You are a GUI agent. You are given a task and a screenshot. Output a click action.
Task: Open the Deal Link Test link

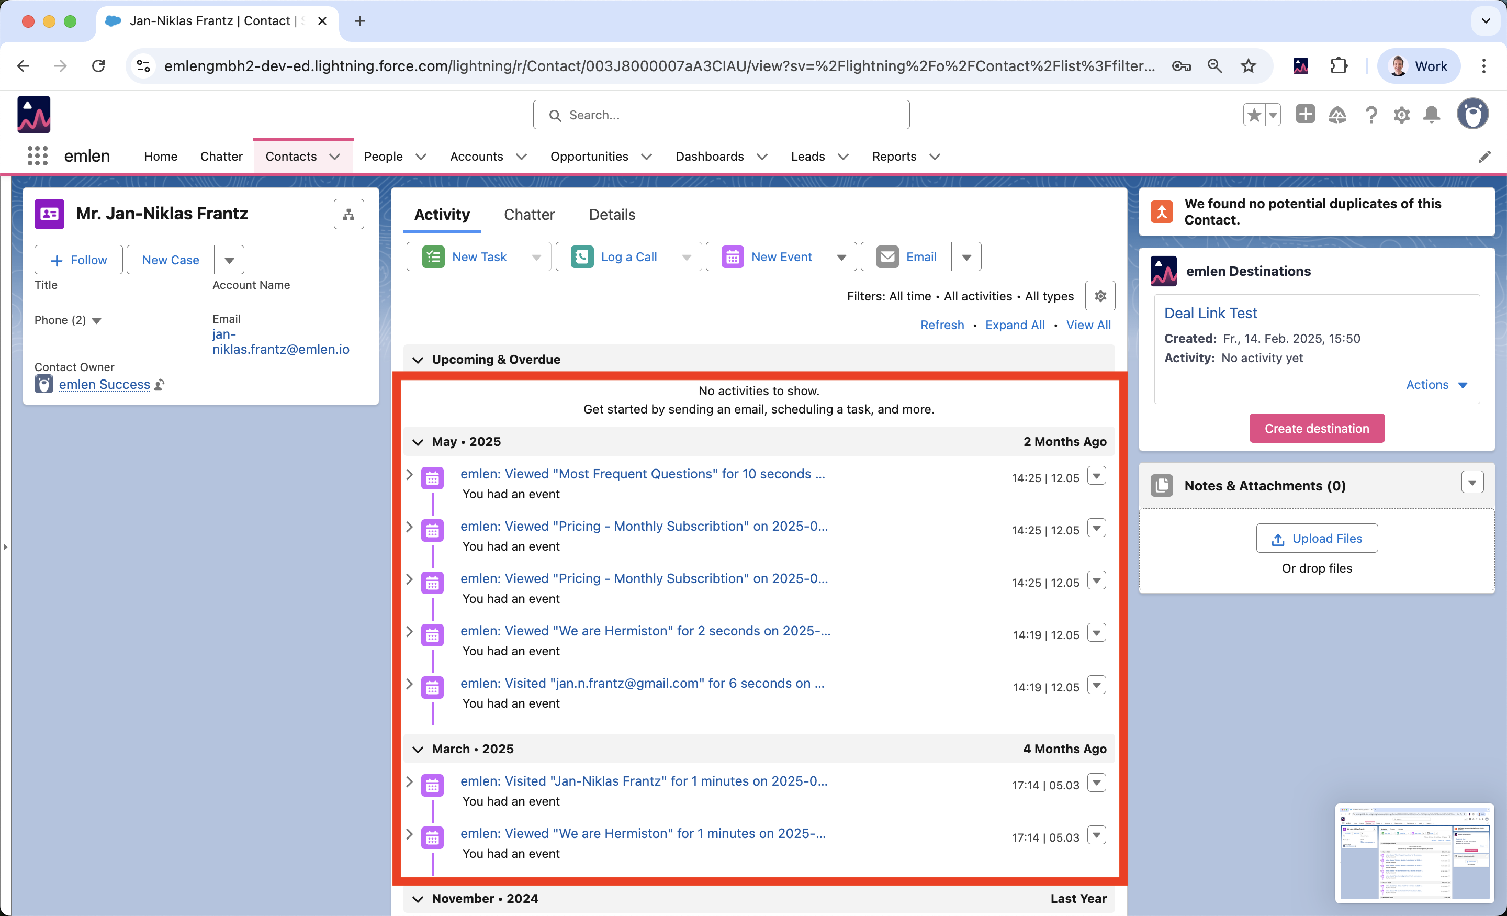point(1210,314)
